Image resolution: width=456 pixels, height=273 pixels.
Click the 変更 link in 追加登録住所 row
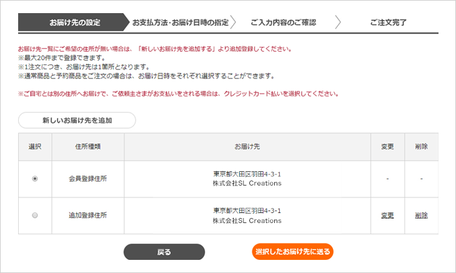pyautogui.click(x=387, y=216)
